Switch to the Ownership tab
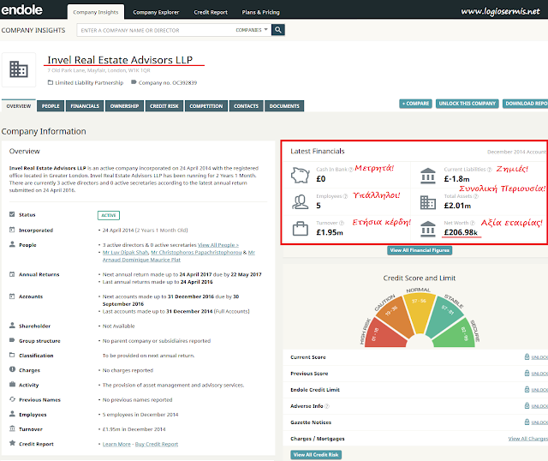This screenshot has width=548, height=461. pyautogui.click(x=124, y=106)
